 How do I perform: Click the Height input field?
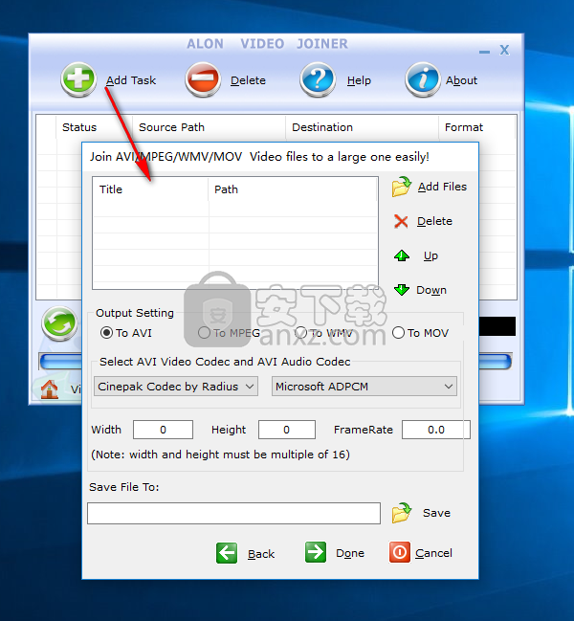287,430
